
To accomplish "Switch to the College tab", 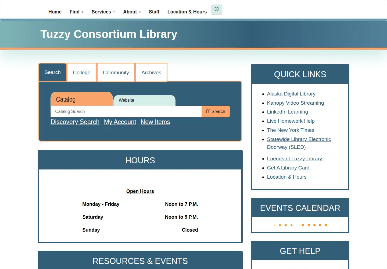I will [x=82, y=73].
